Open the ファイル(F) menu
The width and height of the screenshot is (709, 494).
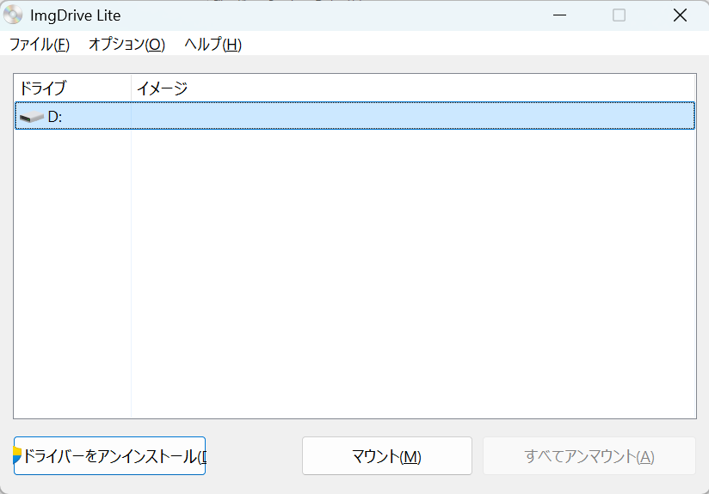pyautogui.click(x=39, y=45)
